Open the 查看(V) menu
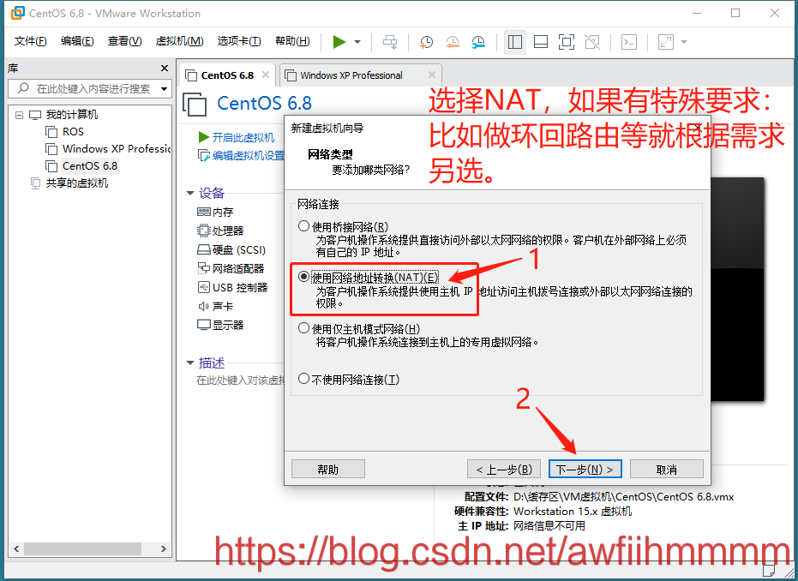 point(124,41)
